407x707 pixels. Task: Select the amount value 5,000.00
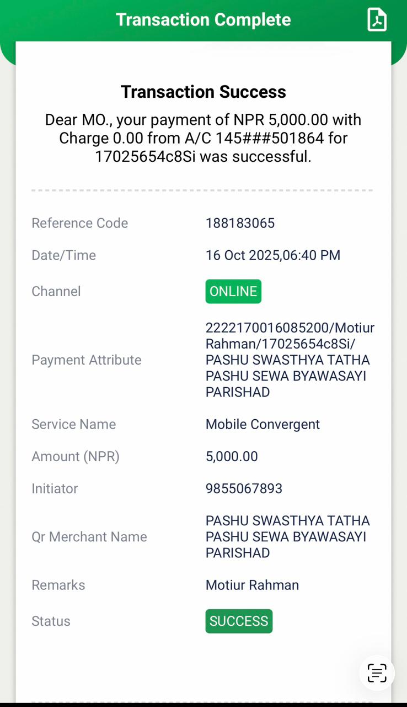(x=232, y=457)
